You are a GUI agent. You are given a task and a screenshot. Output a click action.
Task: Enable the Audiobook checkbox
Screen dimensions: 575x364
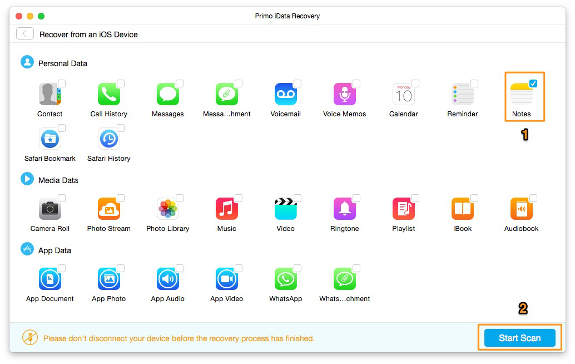pos(533,198)
